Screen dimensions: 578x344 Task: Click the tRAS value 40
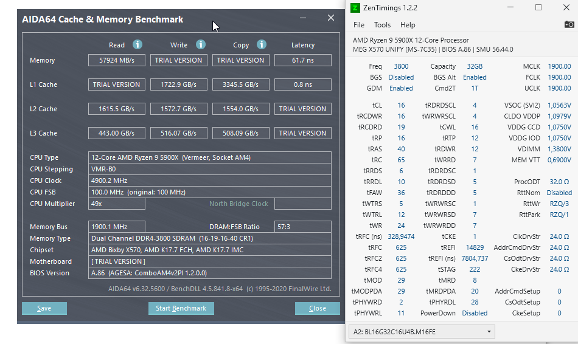pos(401,149)
